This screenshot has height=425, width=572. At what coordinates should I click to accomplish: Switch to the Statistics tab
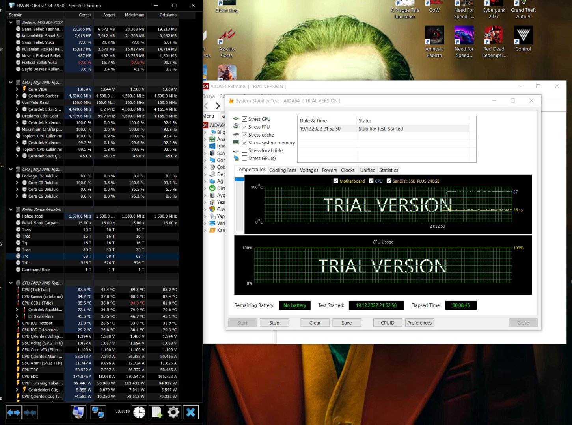389,170
